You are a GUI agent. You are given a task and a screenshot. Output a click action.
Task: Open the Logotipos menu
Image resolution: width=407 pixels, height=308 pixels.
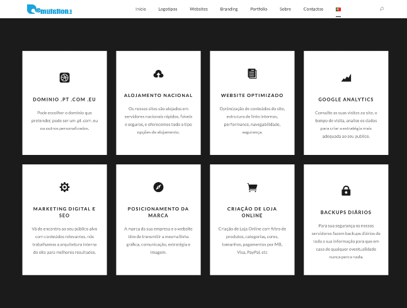coord(168,9)
